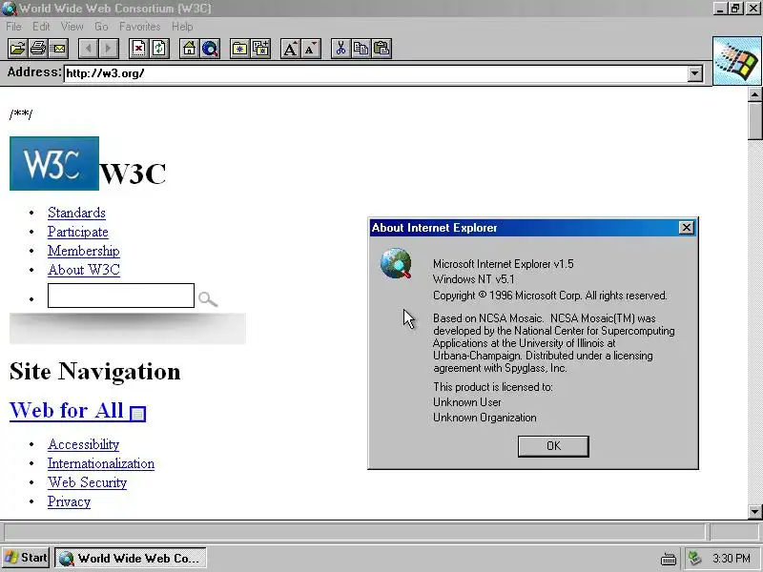The image size is (763, 572).
Task: Click the larger font toolbar icon
Action: coord(291,49)
